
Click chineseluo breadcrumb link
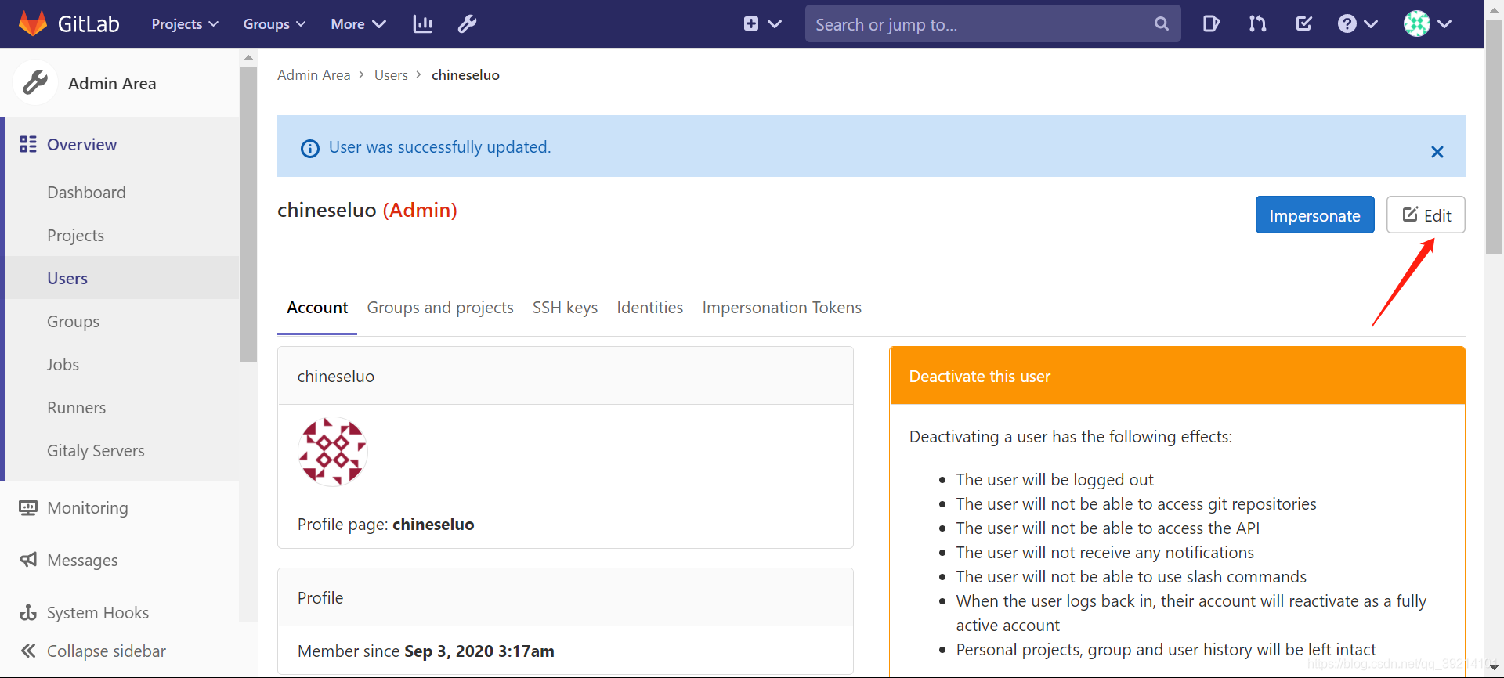[x=465, y=75]
